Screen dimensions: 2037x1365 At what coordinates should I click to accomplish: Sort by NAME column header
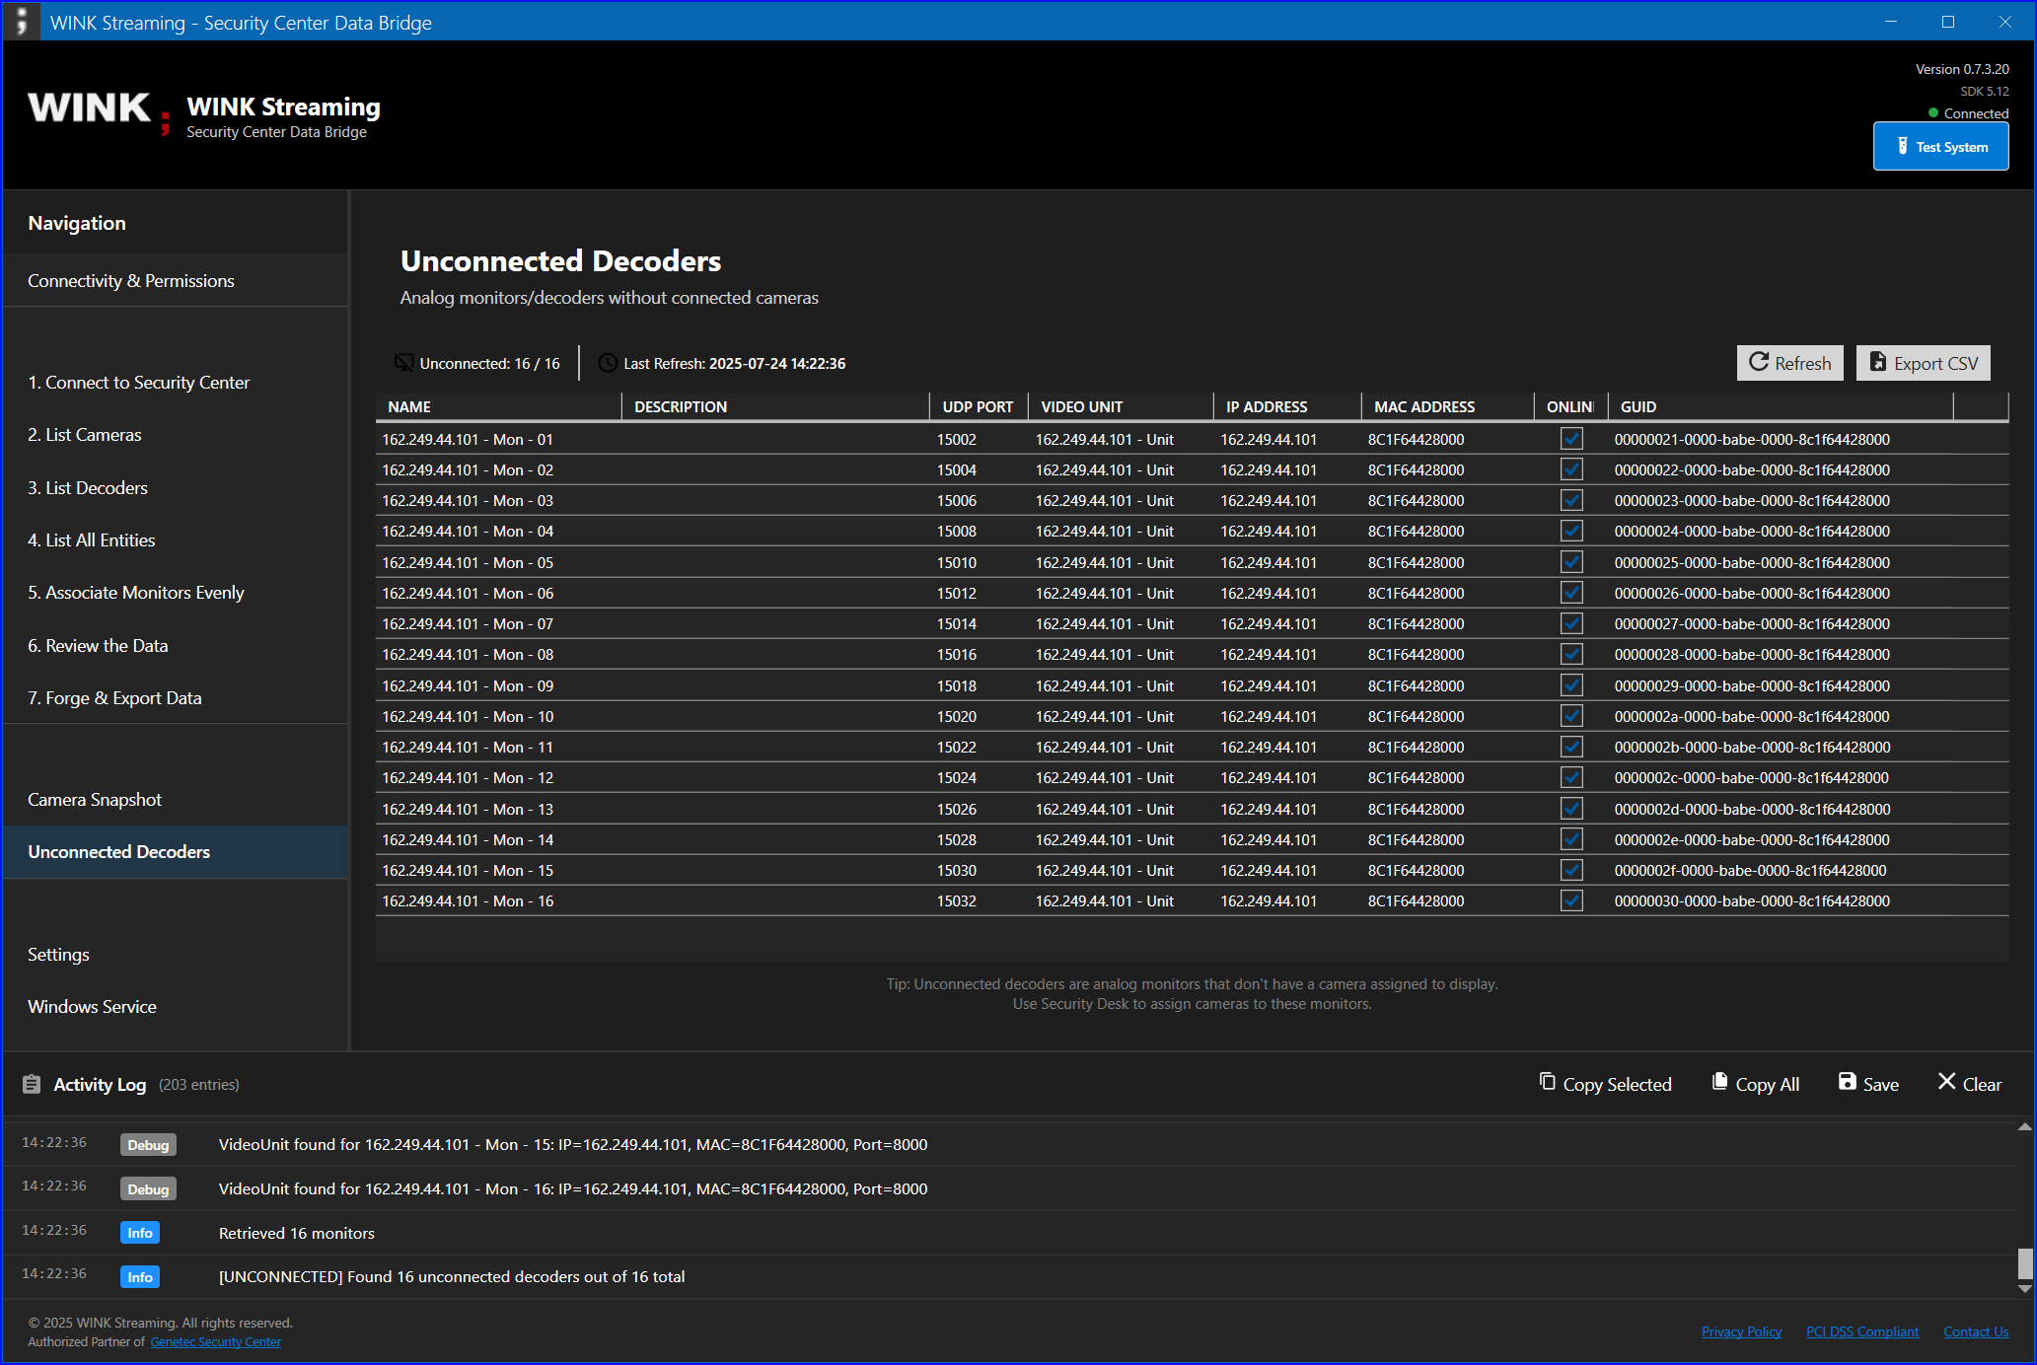pyautogui.click(x=498, y=406)
